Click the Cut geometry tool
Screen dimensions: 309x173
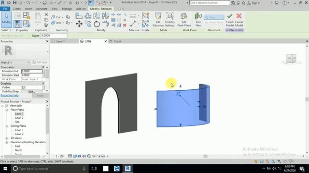pos(56,17)
